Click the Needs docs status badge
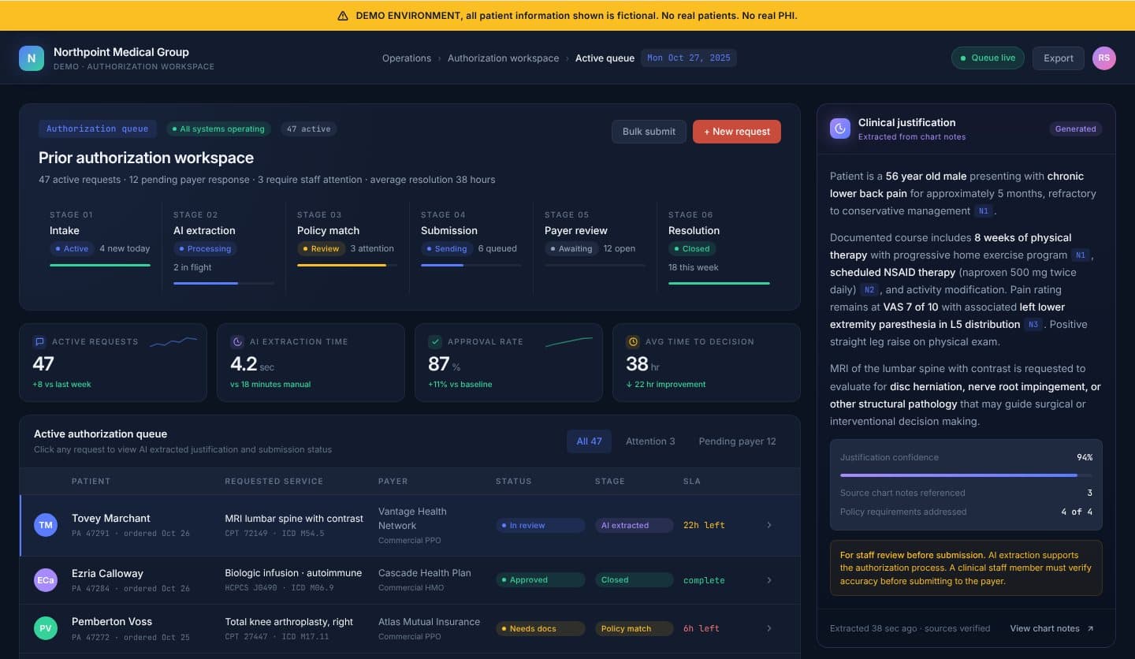Image resolution: width=1135 pixels, height=659 pixels. [x=541, y=629]
